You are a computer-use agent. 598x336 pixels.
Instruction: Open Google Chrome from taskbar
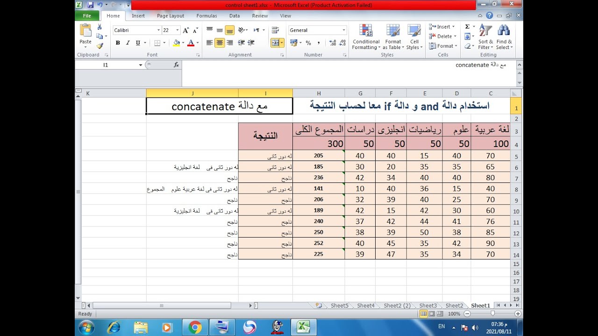195,328
